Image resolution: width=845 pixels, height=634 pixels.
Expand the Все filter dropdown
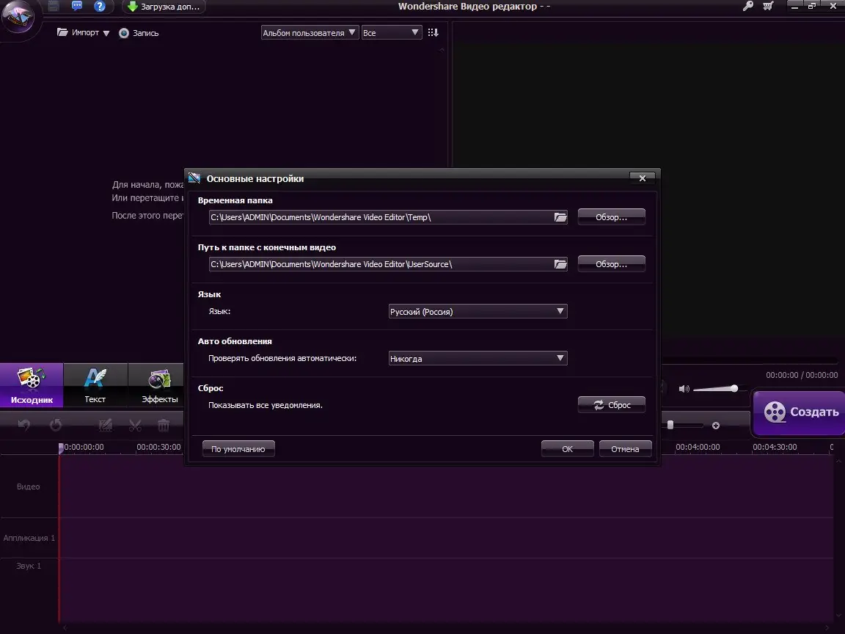pyautogui.click(x=391, y=32)
